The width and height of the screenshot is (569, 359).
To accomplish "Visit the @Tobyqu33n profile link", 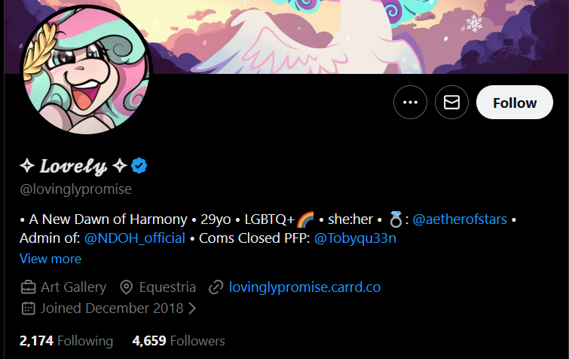I will click(355, 238).
